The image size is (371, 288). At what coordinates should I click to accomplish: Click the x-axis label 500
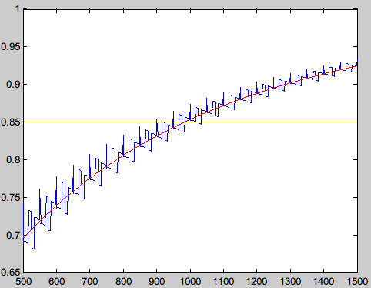24,282
